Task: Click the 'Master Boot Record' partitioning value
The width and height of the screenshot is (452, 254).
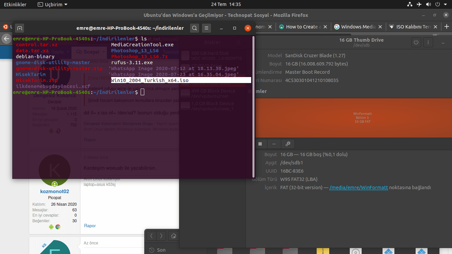Action: click(x=307, y=72)
